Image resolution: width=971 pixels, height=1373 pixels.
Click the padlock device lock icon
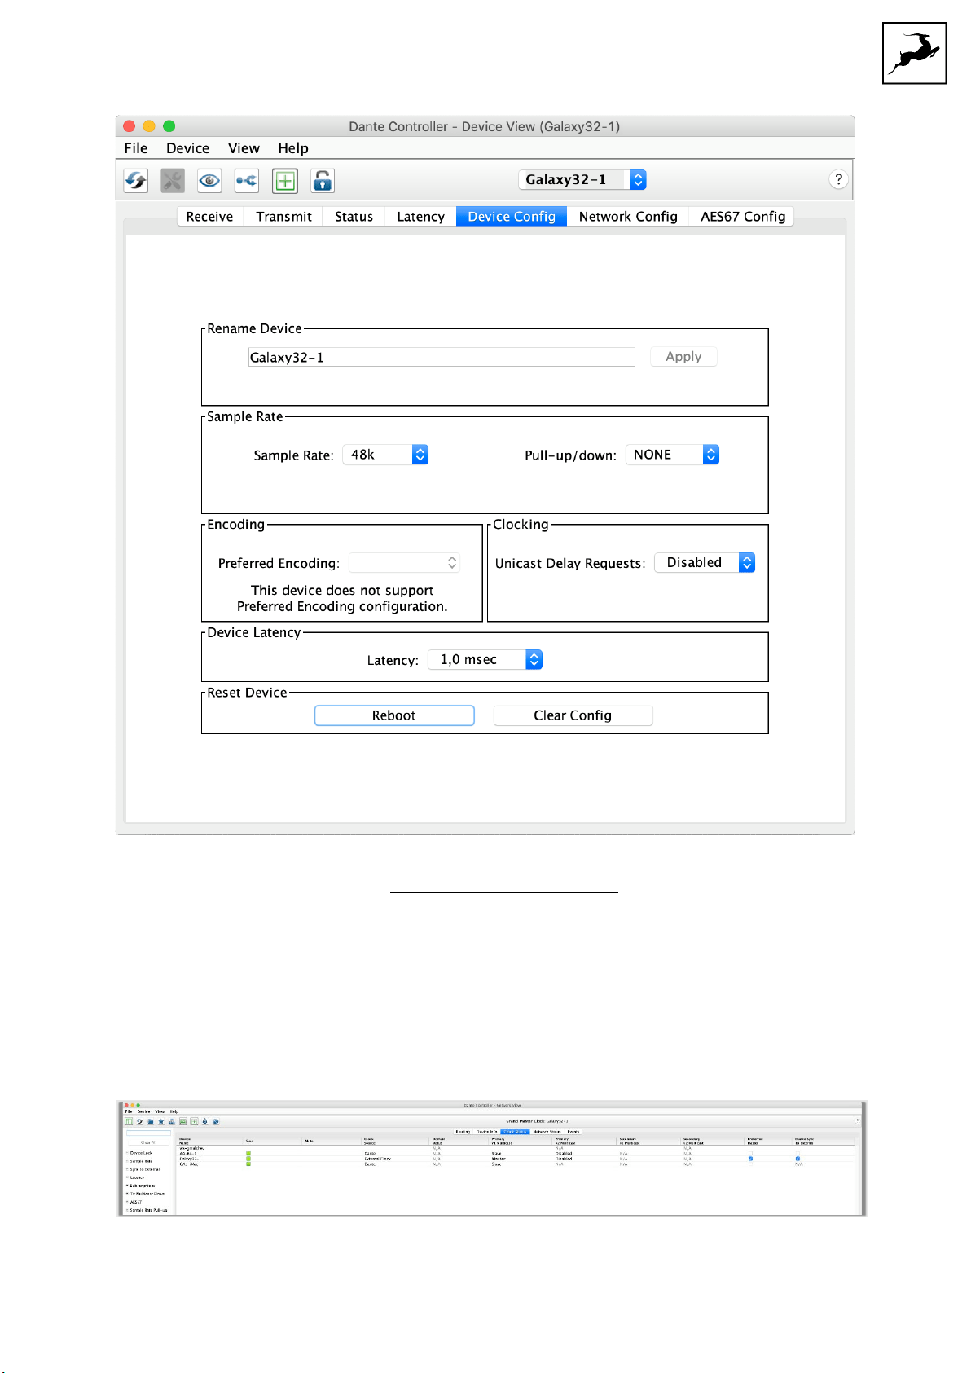323,180
